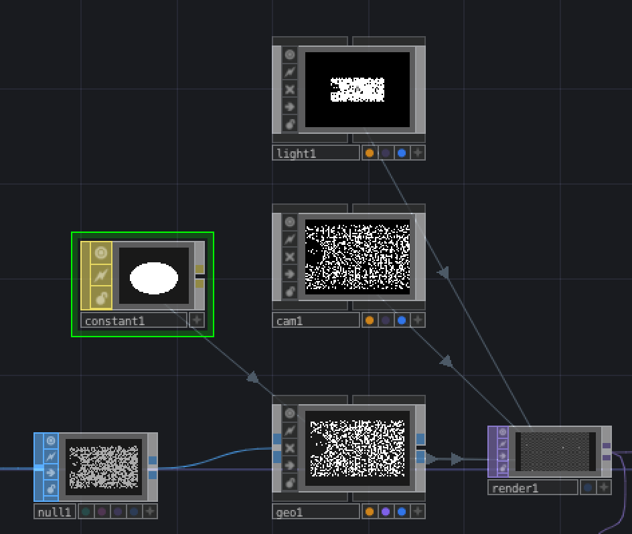Toggle the X cooking flag on cam1

(290, 257)
